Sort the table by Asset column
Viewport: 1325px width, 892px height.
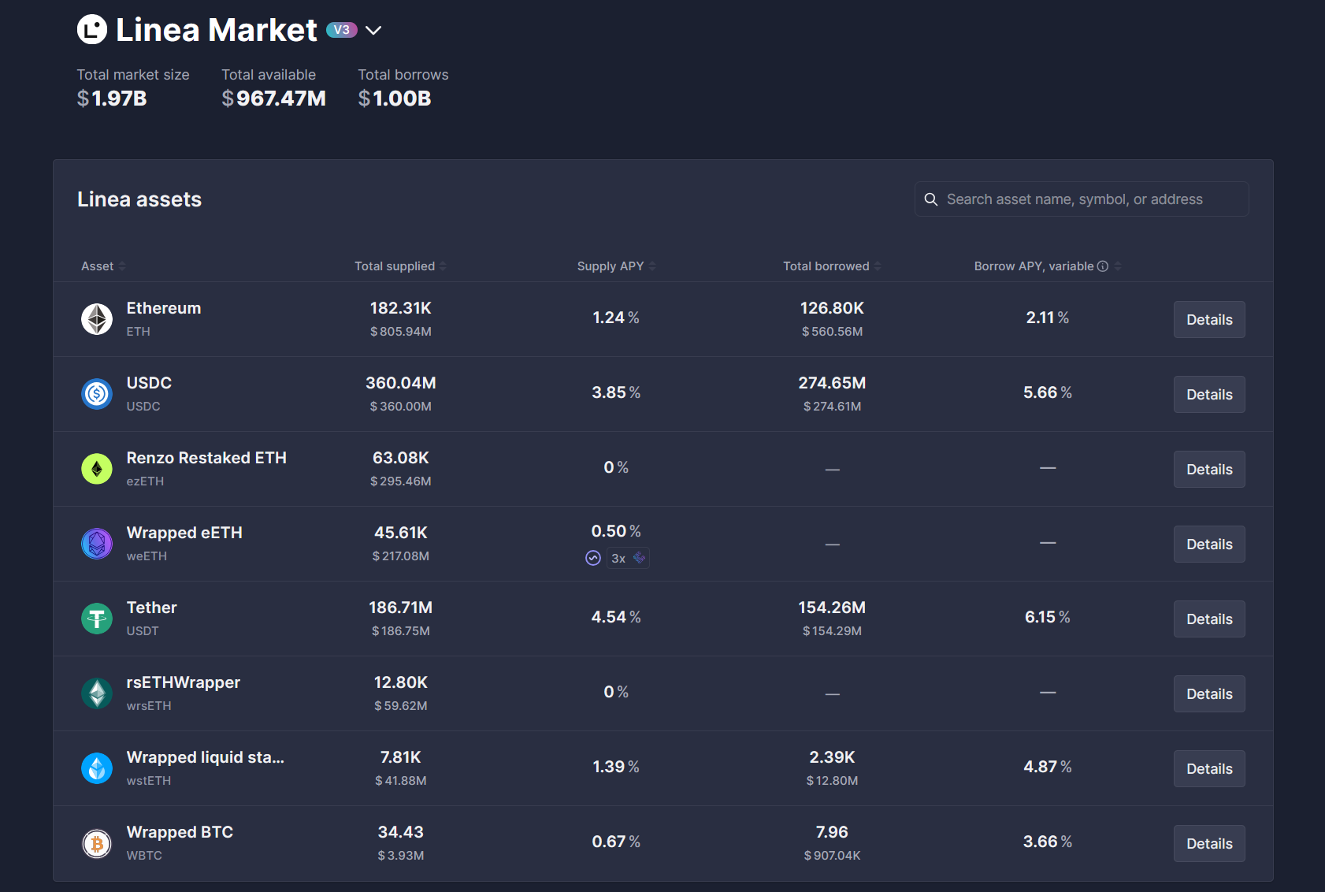click(103, 266)
